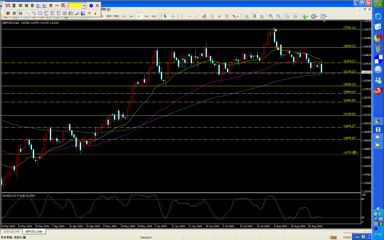Select the T horizontal levels tool
The image size is (384, 240).
click(58, 13)
